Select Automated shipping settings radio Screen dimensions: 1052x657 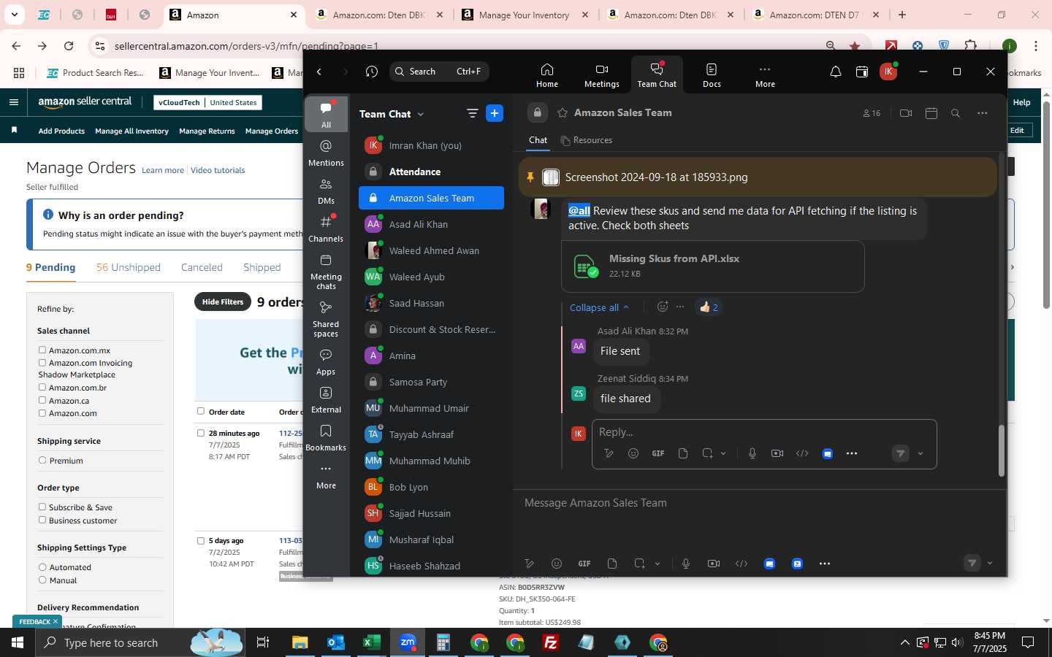pos(42,567)
